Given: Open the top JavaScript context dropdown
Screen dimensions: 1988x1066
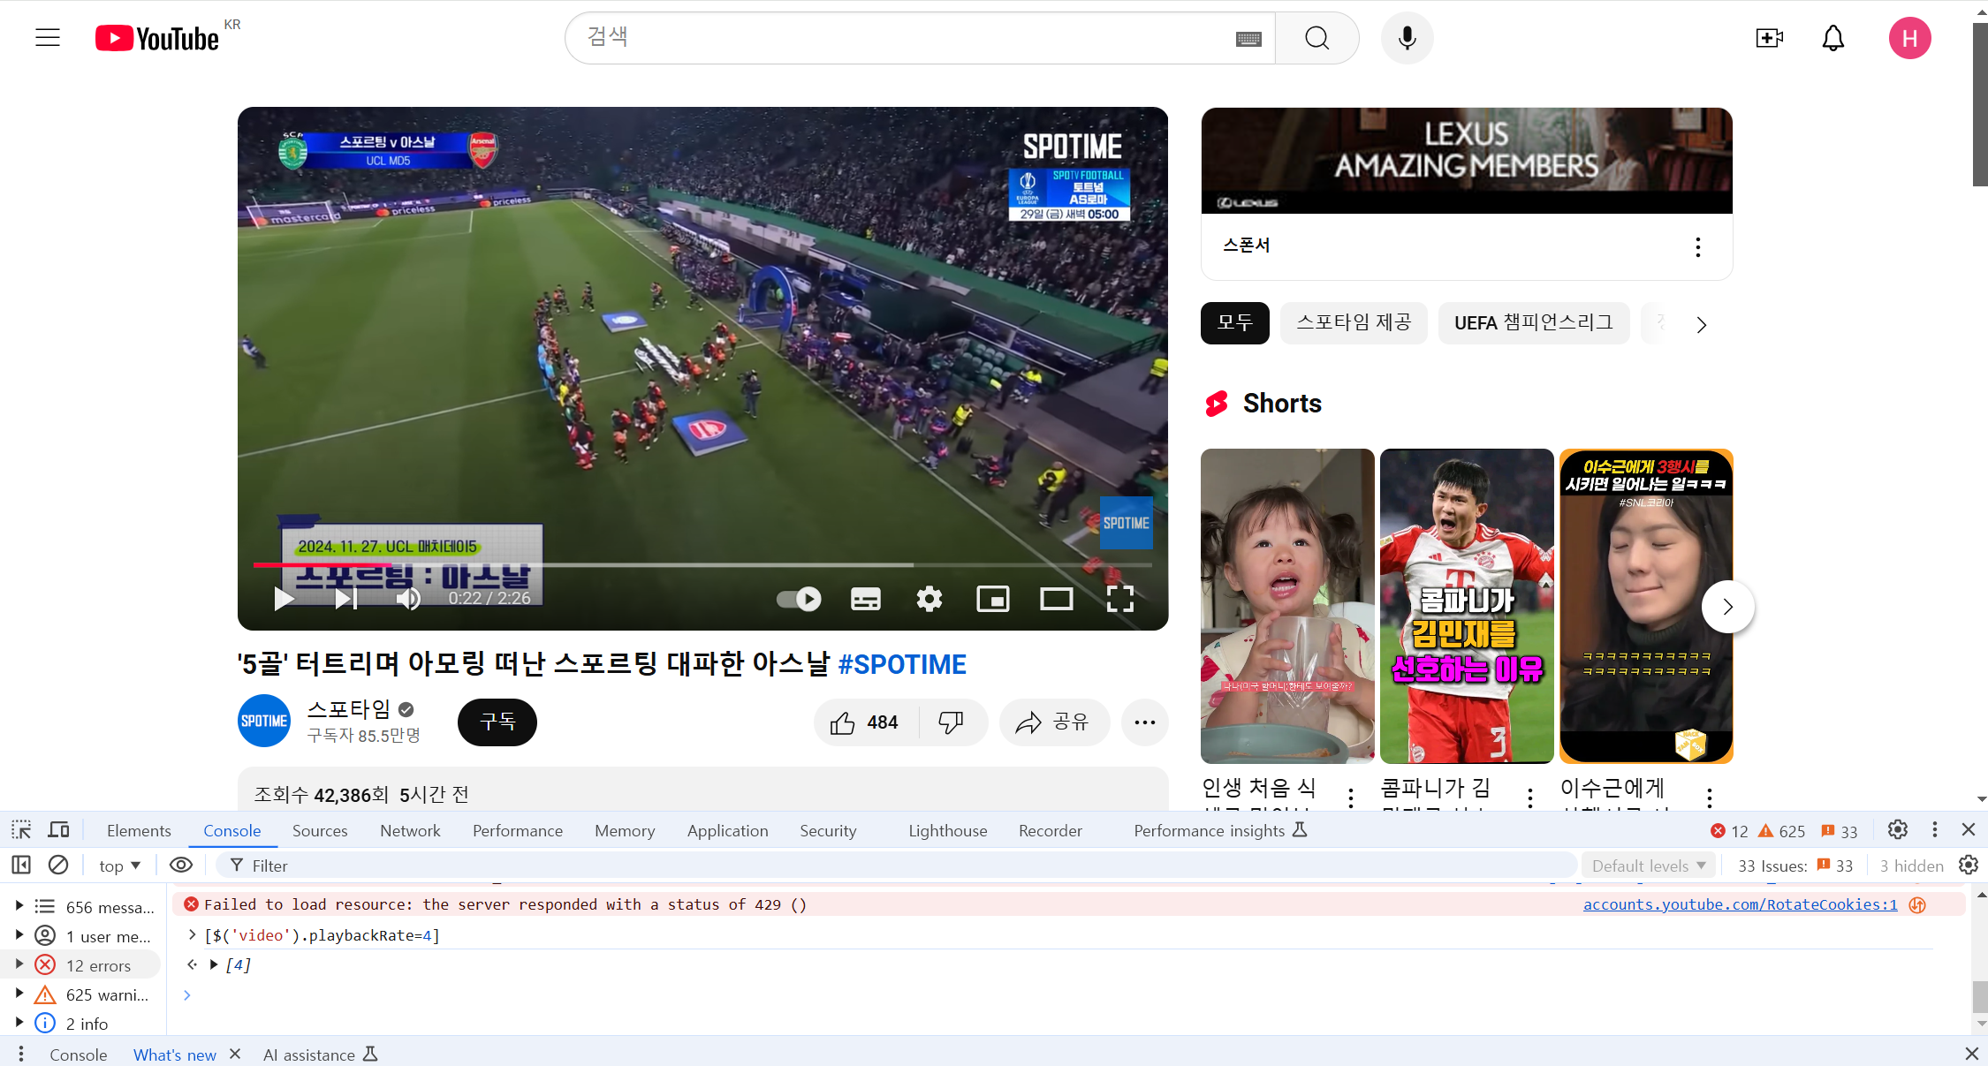Looking at the screenshot, I should pyautogui.click(x=119, y=866).
